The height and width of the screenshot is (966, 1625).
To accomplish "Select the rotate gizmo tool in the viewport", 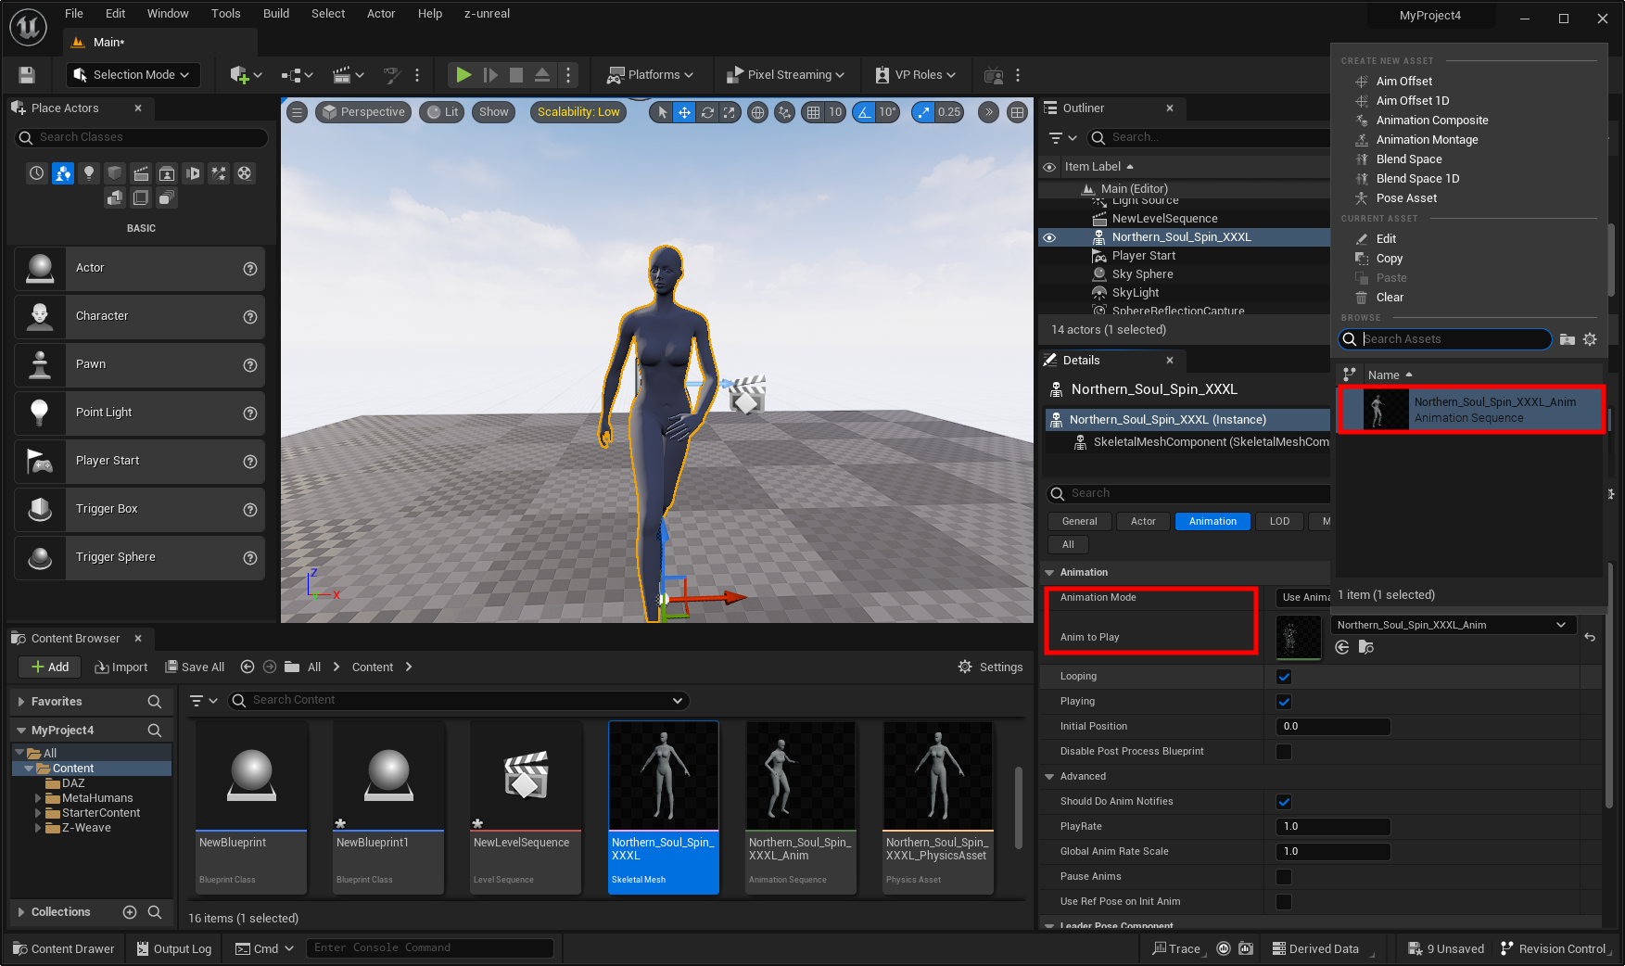I will pyautogui.click(x=707, y=112).
